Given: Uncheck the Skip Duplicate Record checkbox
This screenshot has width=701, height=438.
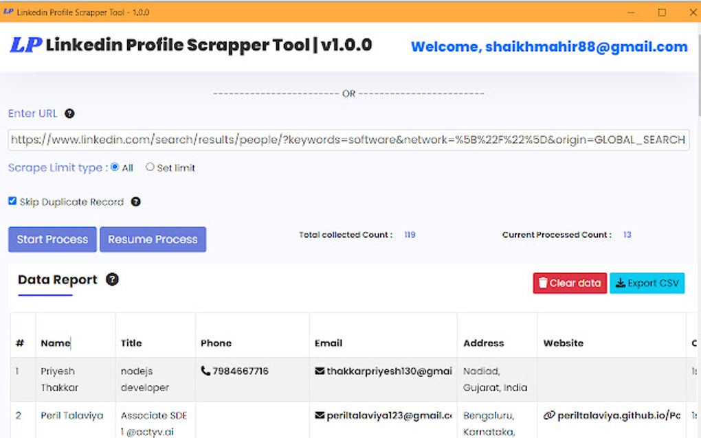Looking at the screenshot, I should [12, 200].
